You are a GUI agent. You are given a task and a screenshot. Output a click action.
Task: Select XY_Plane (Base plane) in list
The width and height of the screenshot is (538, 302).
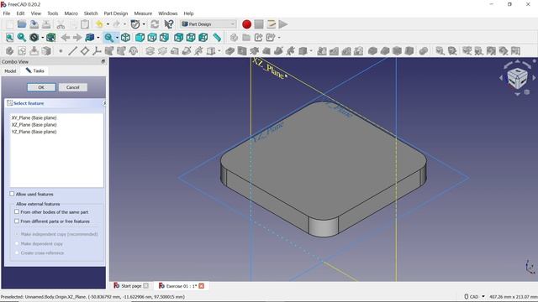point(34,117)
